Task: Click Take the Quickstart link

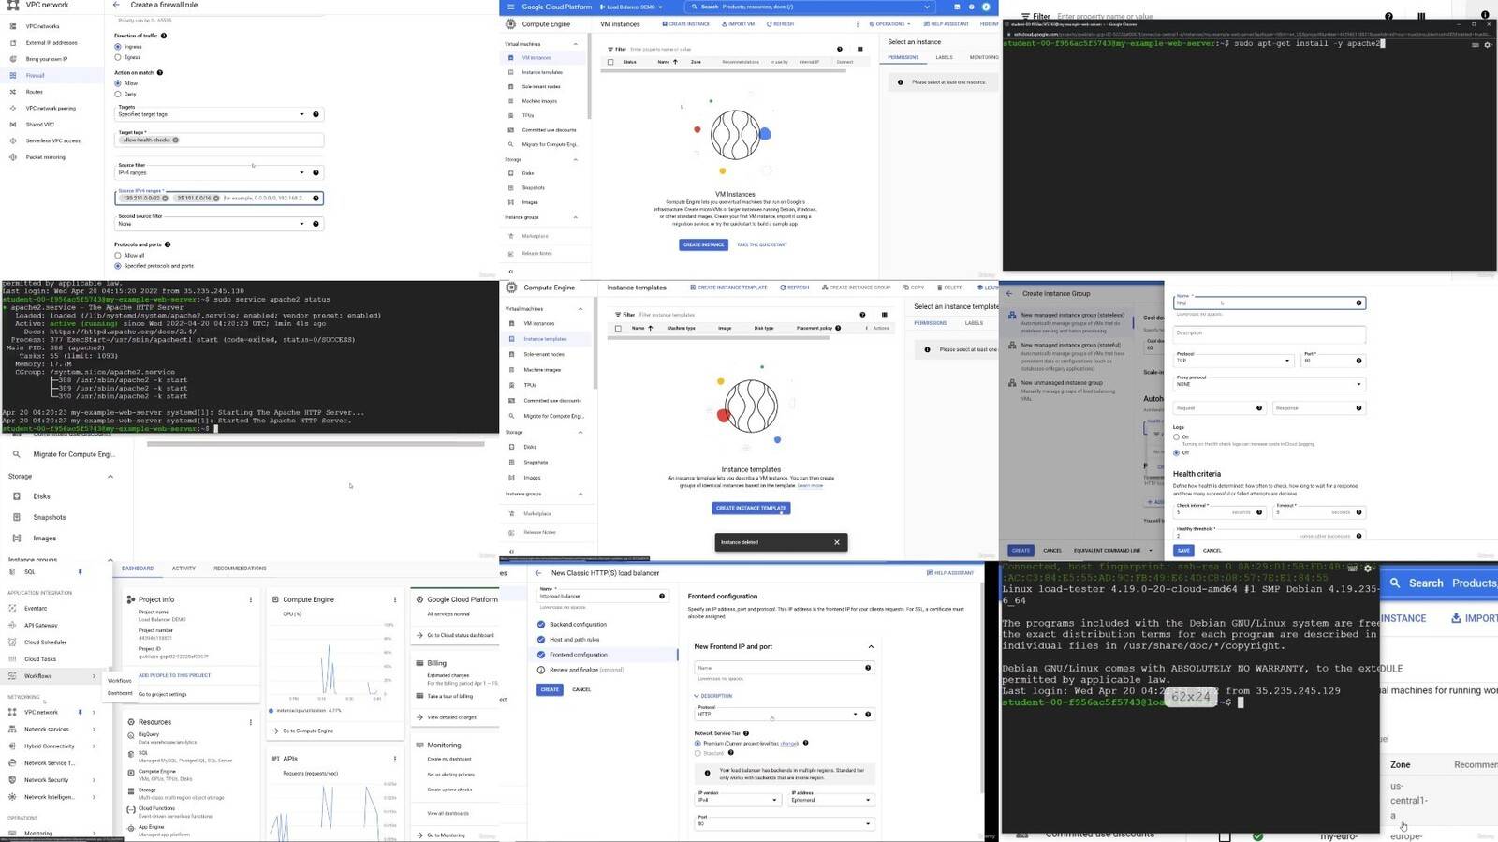Action: pyautogui.click(x=762, y=244)
